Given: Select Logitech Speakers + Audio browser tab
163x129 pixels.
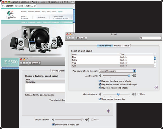Looking at the screenshot, I should click(19, 6).
